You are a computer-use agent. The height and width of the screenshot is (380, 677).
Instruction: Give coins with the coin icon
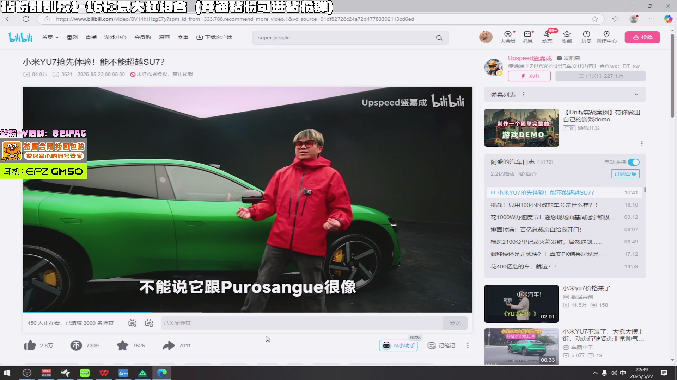point(76,346)
